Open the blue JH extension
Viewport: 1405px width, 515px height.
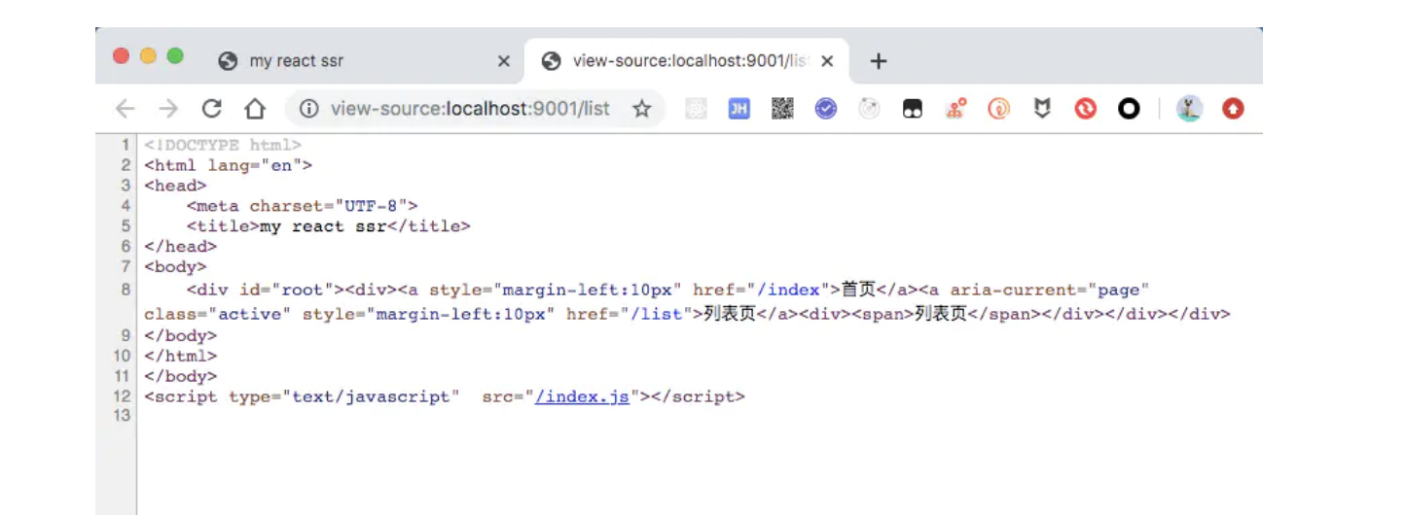point(739,109)
